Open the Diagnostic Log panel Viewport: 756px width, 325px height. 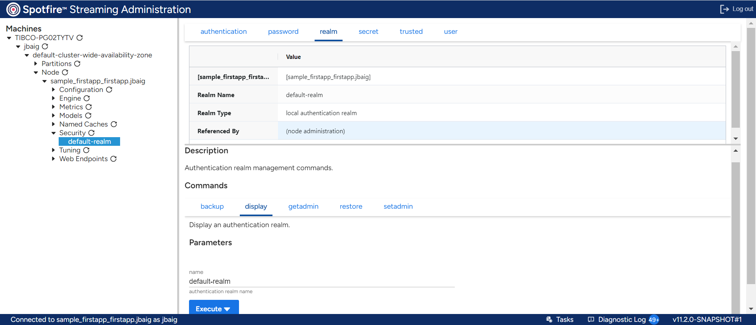coord(622,319)
